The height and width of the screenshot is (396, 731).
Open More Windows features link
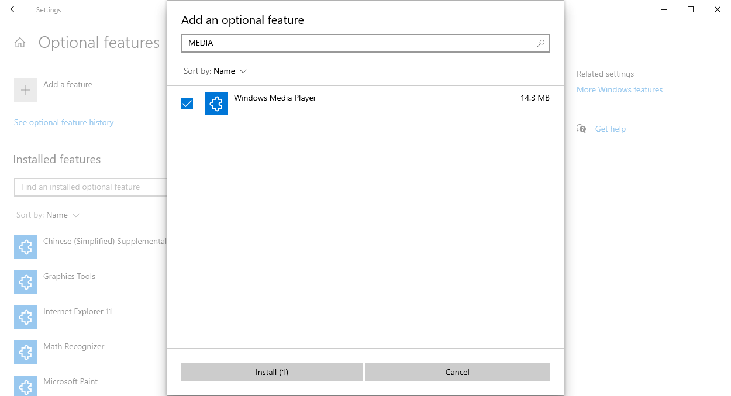point(620,90)
